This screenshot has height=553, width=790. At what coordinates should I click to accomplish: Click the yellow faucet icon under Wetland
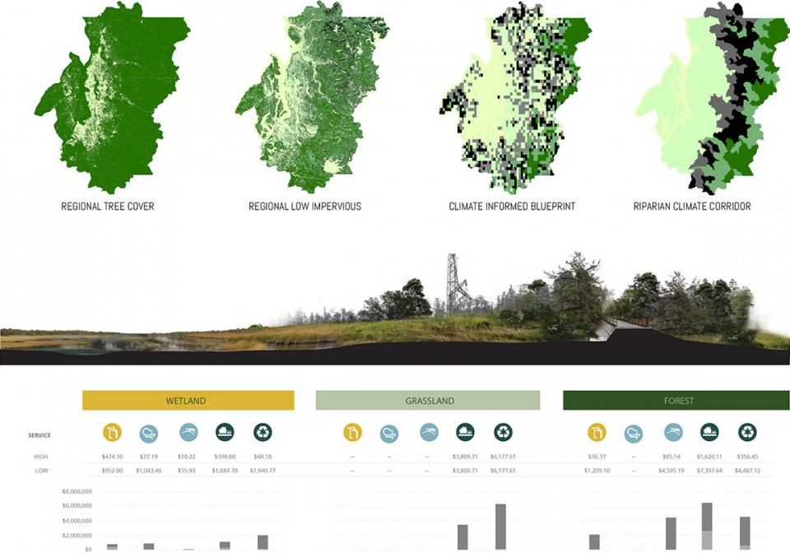112,433
